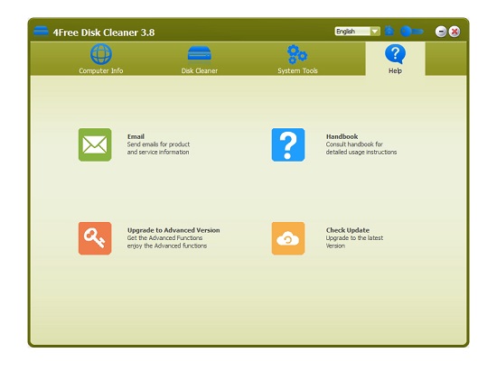Switch to the Disk Cleaner tab label
The height and width of the screenshot is (380, 497).
click(x=200, y=71)
